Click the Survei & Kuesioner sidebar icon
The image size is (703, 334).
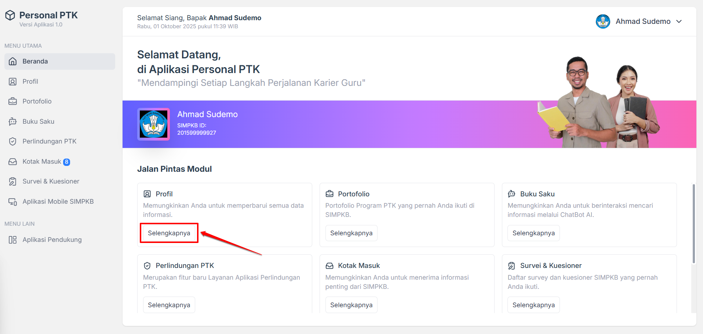click(13, 181)
